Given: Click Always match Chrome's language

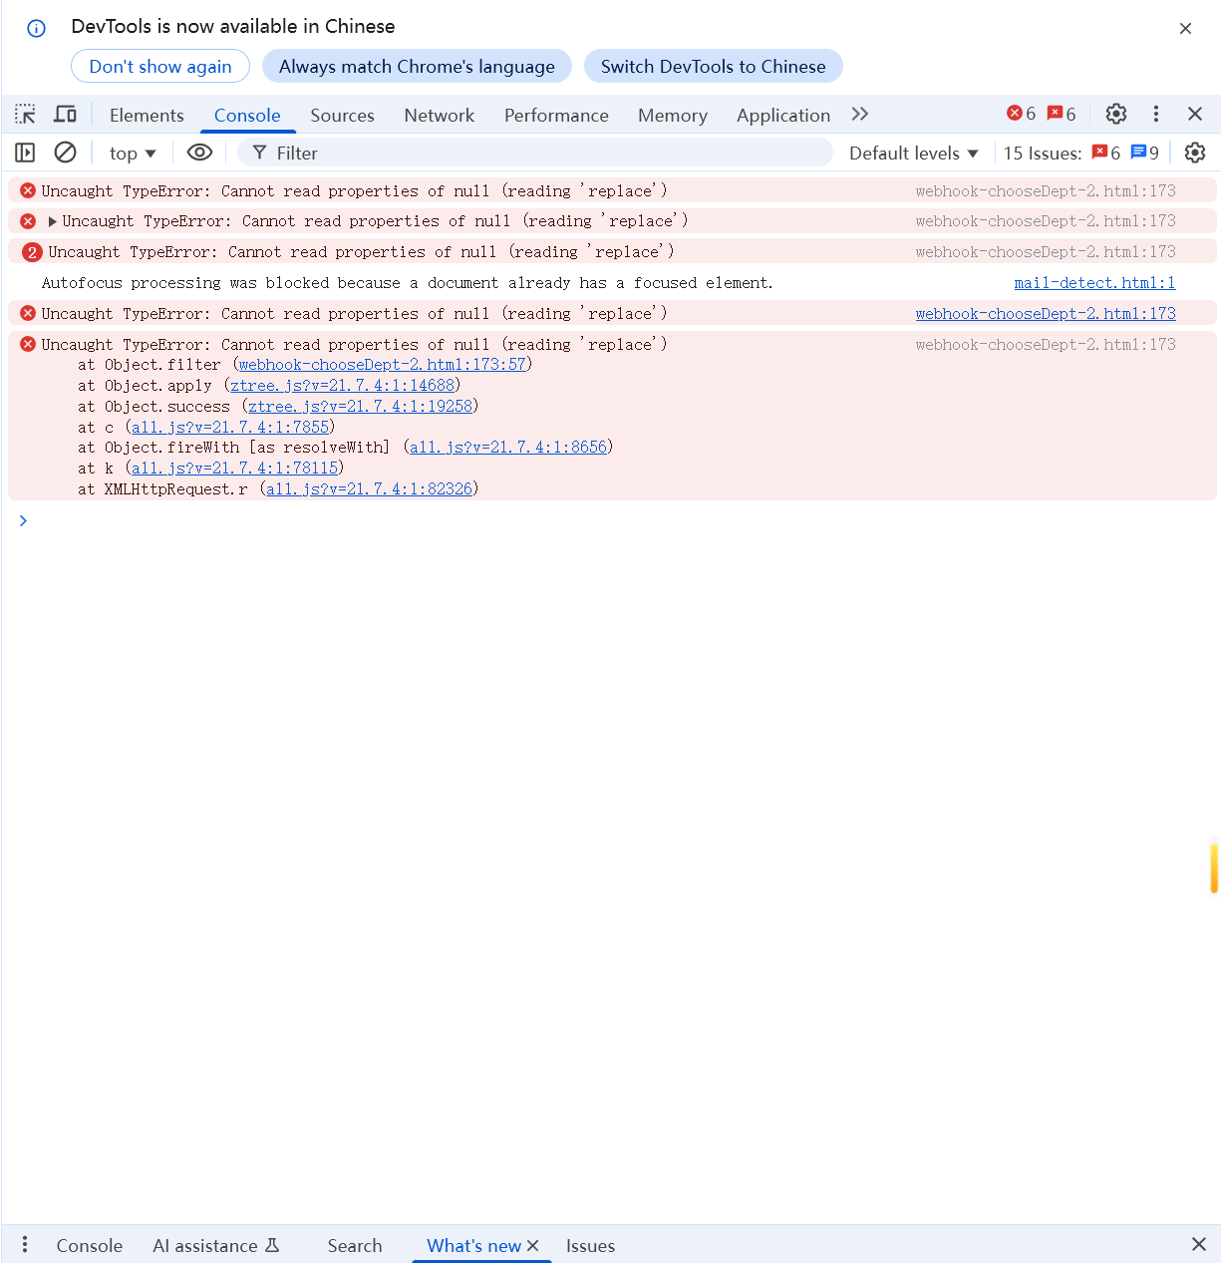Looking at the screenshot, I should coord(417,66).
